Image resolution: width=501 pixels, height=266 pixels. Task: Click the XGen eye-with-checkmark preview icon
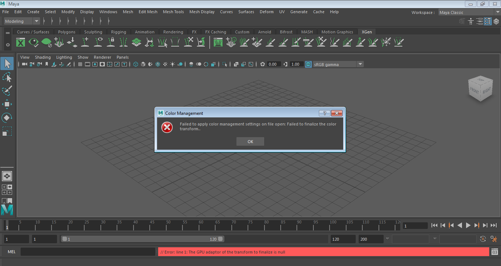[x=33, y=42]
